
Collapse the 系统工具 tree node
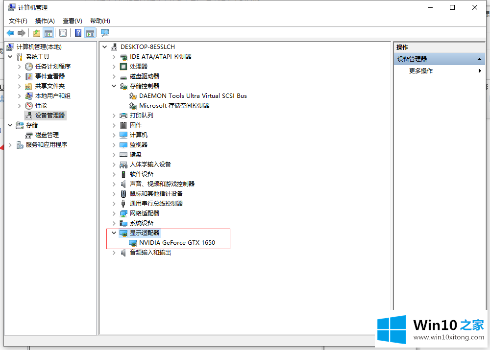[x=10, y=56]
